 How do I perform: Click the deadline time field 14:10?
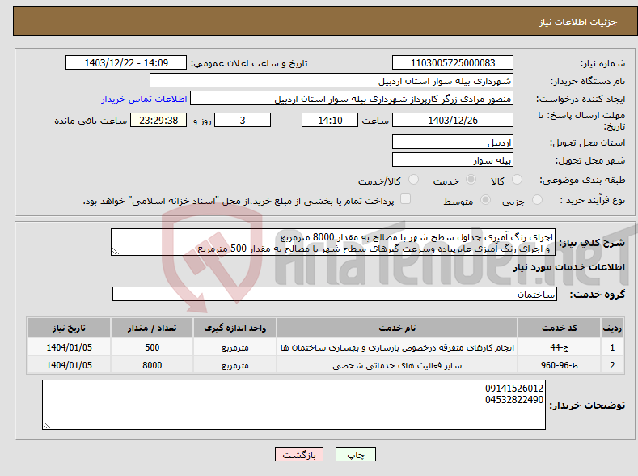tap(330, 120)
